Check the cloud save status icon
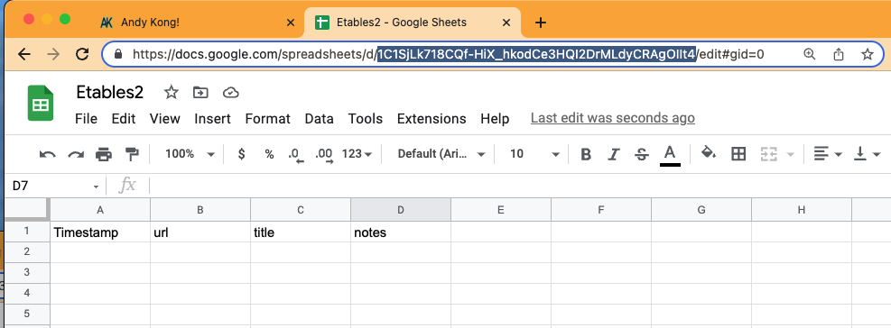891x328 pixels. 230,93
